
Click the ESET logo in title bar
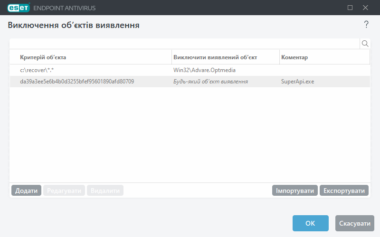19,8
